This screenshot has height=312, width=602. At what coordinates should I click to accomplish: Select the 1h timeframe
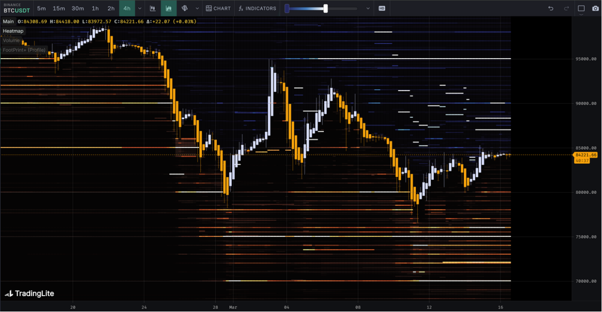click(95, 8)
